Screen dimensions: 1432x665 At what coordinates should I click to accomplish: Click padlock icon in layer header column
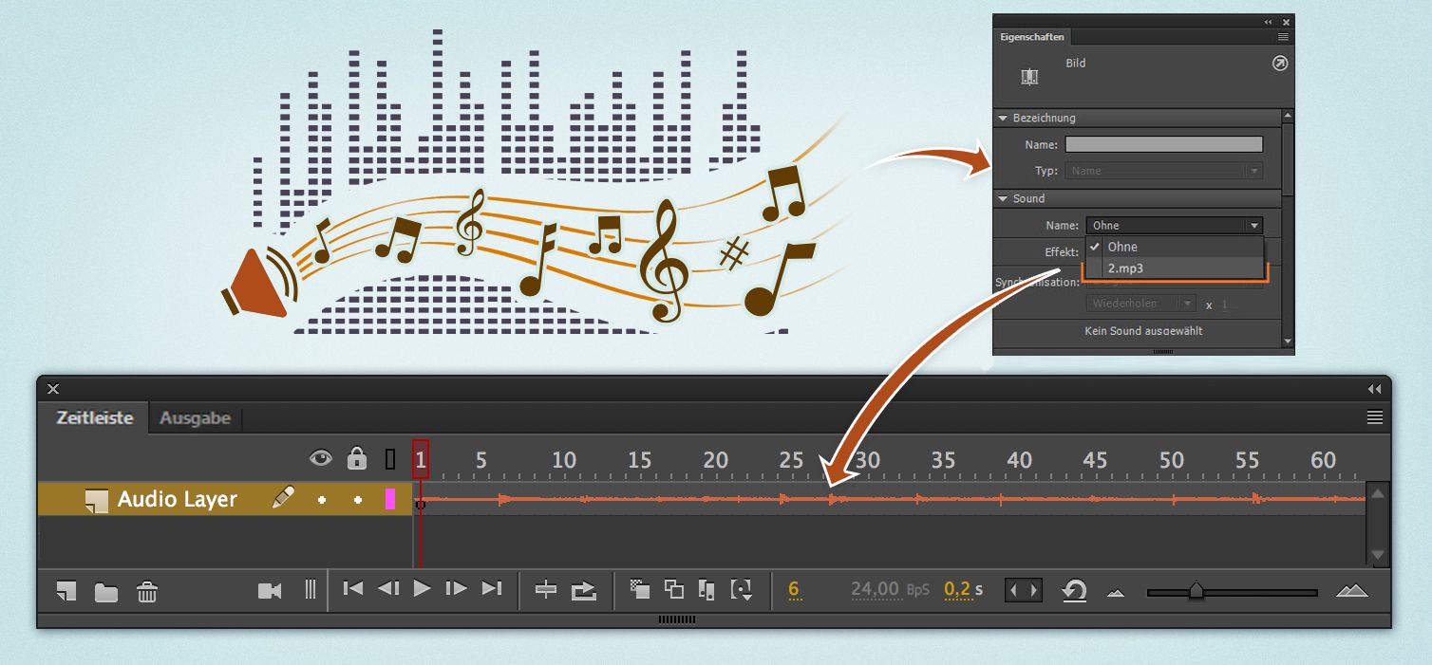[x=357, y=458]
